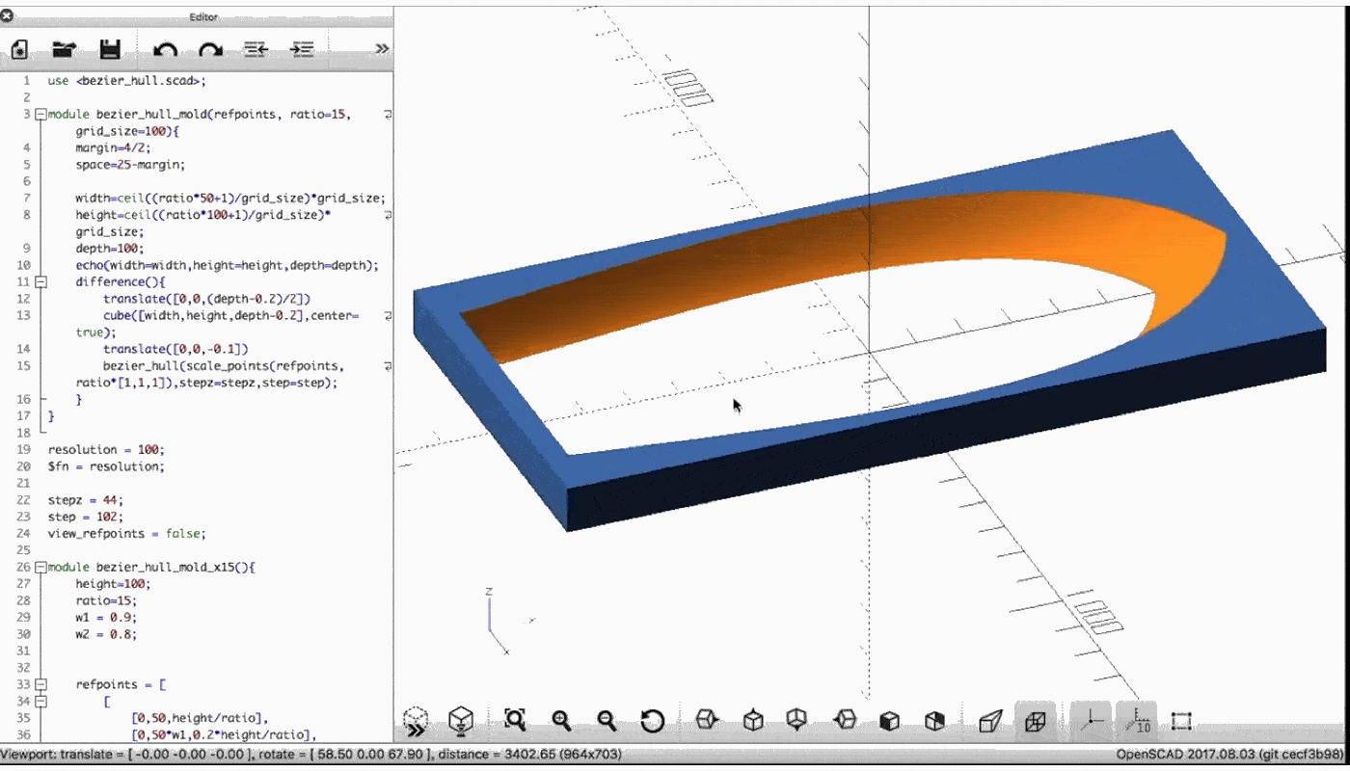Open a file with the folder icon
Image resolution: width=1350 pixels, height=771 pixels.
(x=64, y=49)
